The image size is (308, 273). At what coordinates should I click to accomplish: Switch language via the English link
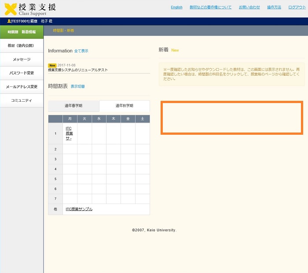point(176,7)
